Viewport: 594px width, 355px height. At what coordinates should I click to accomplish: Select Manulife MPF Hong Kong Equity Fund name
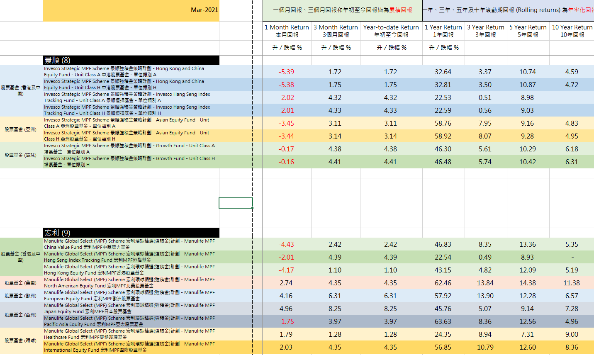pos(131,270)
